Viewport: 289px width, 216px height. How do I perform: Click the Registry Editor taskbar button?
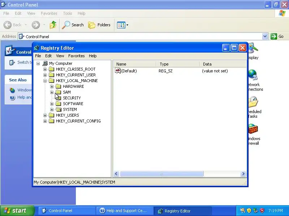point(182,211)
